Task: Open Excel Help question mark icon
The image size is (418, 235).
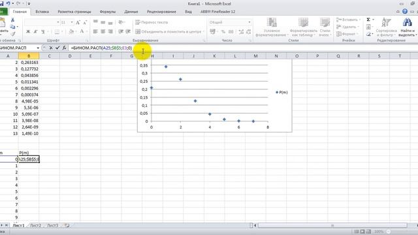Action: tap(405, 12)
